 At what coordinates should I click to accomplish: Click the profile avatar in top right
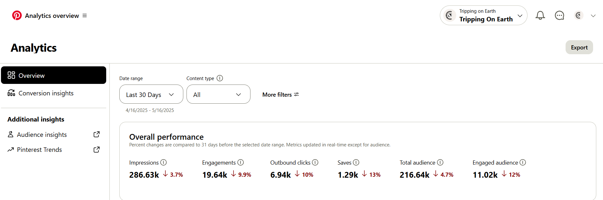[578, 15]
